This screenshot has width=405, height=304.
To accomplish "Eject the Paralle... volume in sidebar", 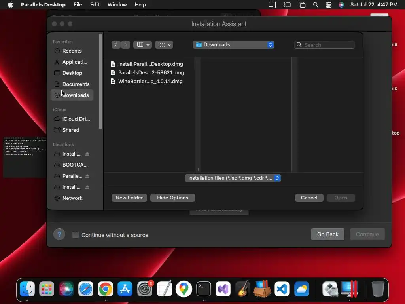I will pyautogui.click(x=87, y=176).
